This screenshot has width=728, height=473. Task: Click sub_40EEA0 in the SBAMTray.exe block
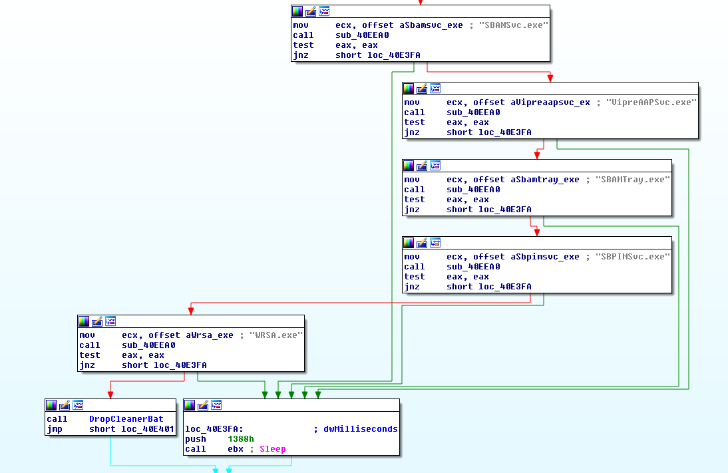pyautogui.click(x=473, y=189)
